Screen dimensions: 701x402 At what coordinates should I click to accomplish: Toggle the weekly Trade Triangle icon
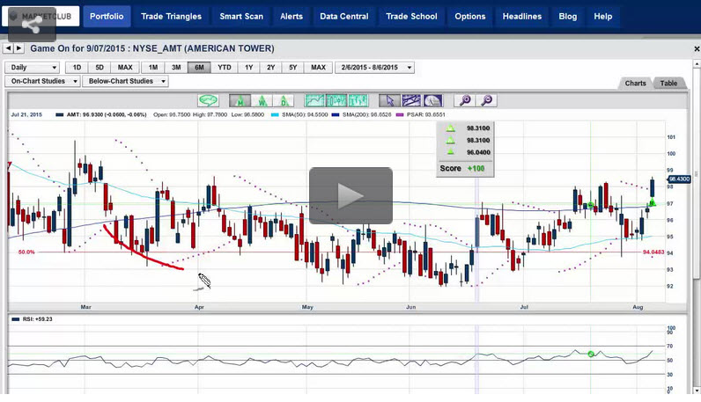(x=262, y=100)
